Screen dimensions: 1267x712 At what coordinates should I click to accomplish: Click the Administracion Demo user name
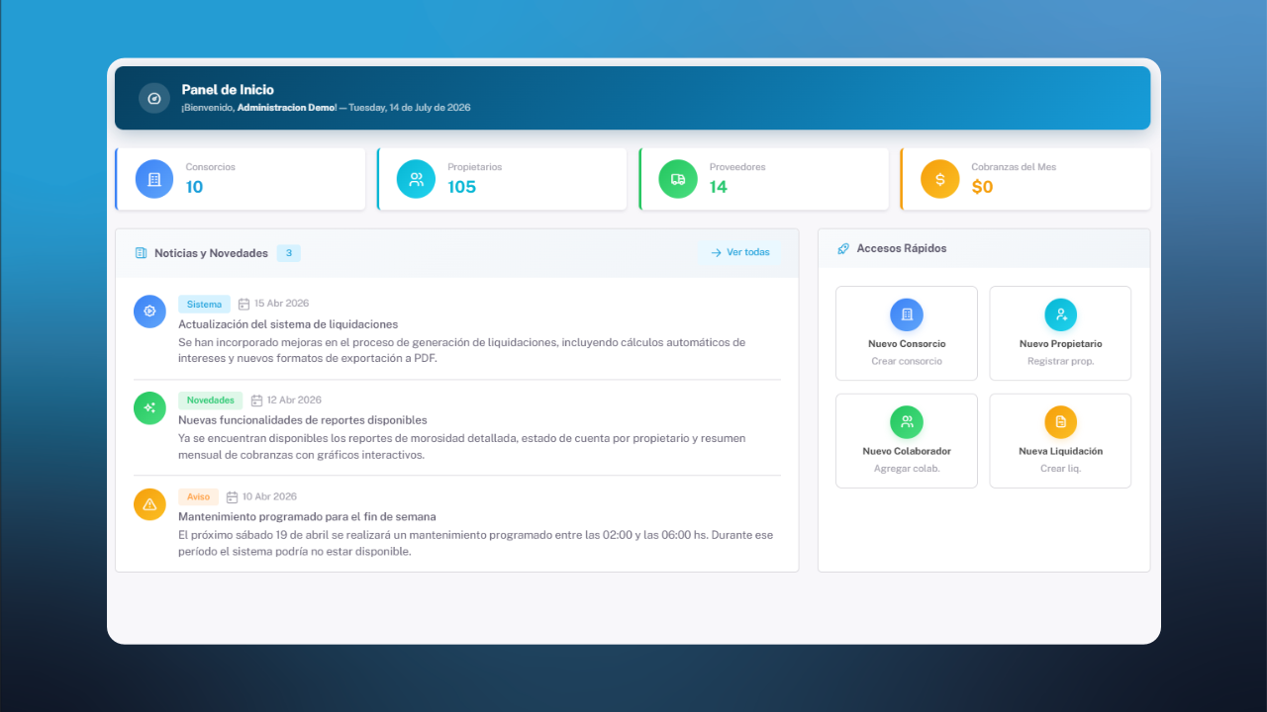tap(286, 107)
